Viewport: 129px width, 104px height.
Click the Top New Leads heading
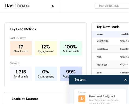[x=108, y=27]
